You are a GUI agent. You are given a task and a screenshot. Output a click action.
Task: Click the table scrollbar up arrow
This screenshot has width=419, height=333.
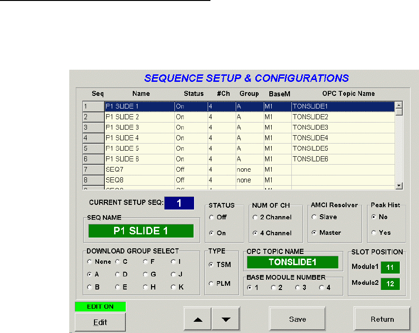(x=399, y=105)
